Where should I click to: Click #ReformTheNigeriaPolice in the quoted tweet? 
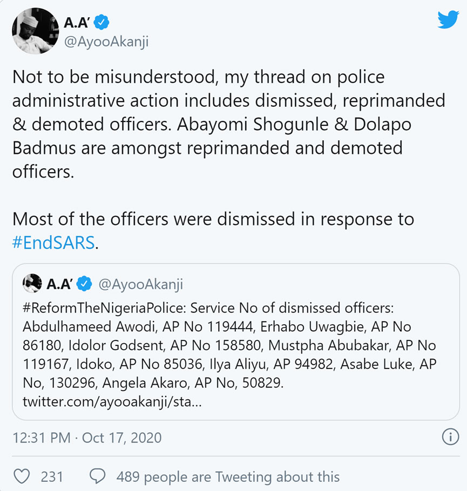point(103,308)
